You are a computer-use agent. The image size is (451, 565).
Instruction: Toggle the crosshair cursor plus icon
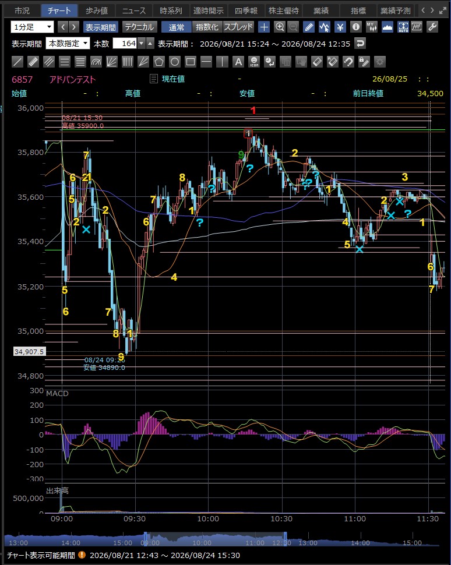click(264, 27)
